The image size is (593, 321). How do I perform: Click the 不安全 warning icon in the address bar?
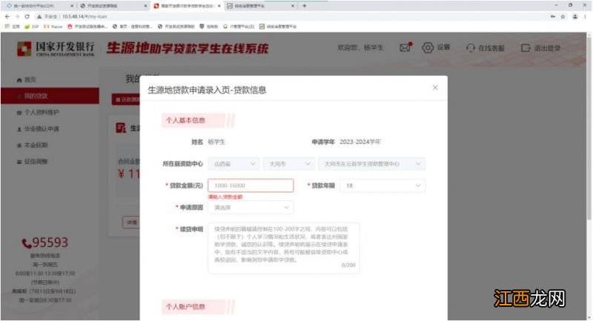(x=39, y=16)
